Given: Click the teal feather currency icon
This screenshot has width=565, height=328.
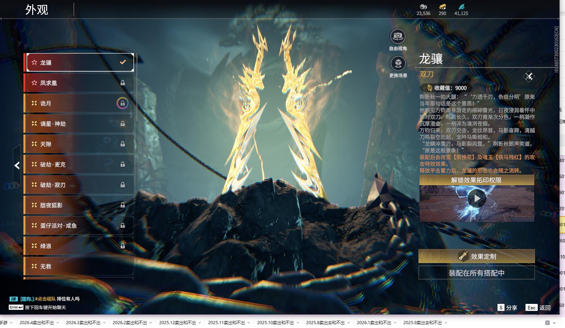Looking at the screenshot, I should pyautogui.click(x=461, y=7).
